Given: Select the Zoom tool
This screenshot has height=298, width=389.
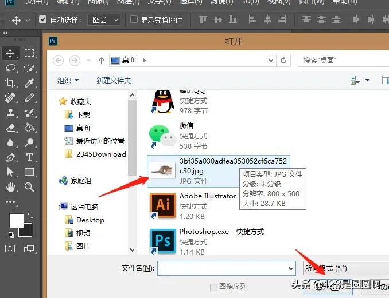Looking at the screenshot, I should 29,187.
